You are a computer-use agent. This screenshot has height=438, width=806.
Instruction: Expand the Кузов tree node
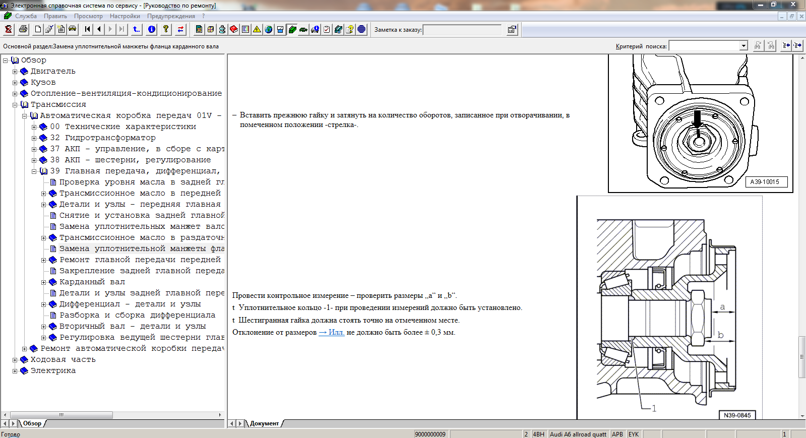coord(15,83)
